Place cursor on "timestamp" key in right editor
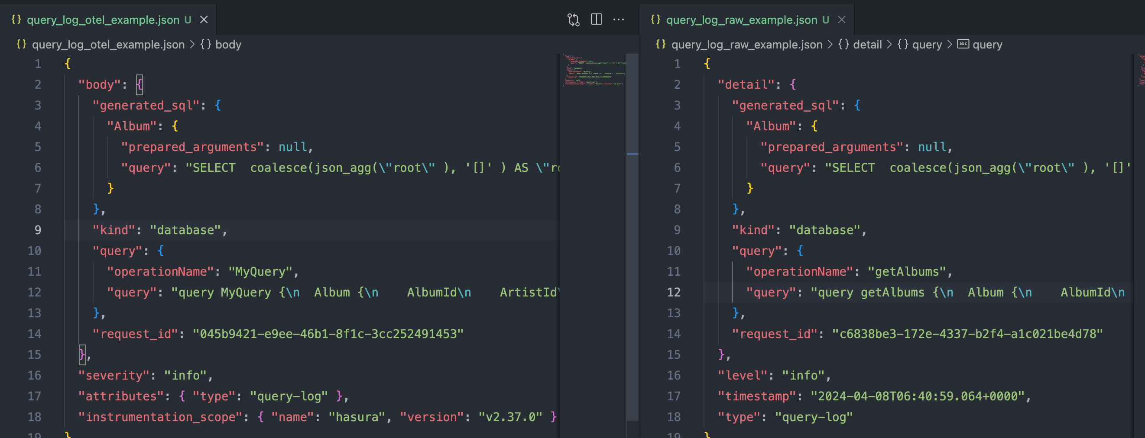The width and height of the screenshot is (1145, 438). coord(757,396)
